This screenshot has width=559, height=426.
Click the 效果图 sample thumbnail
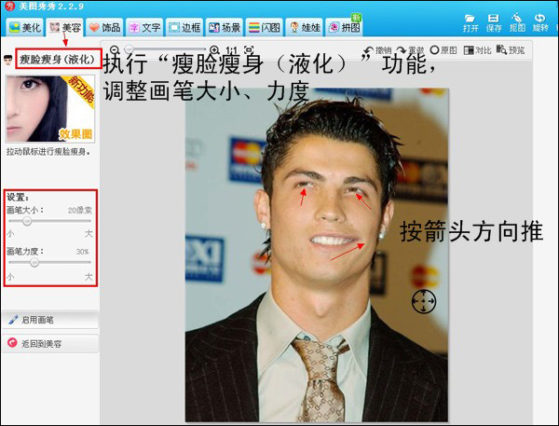point(49,108)
